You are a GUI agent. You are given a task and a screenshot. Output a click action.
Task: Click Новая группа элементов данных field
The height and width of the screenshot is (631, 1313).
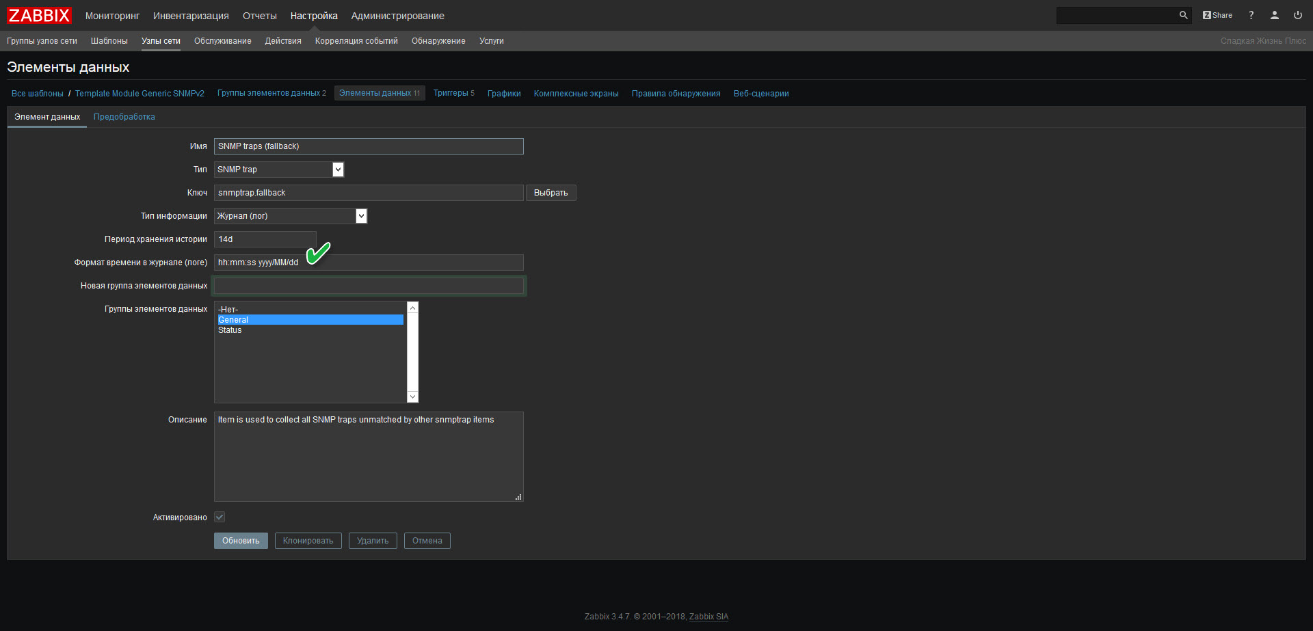point(369,286)
